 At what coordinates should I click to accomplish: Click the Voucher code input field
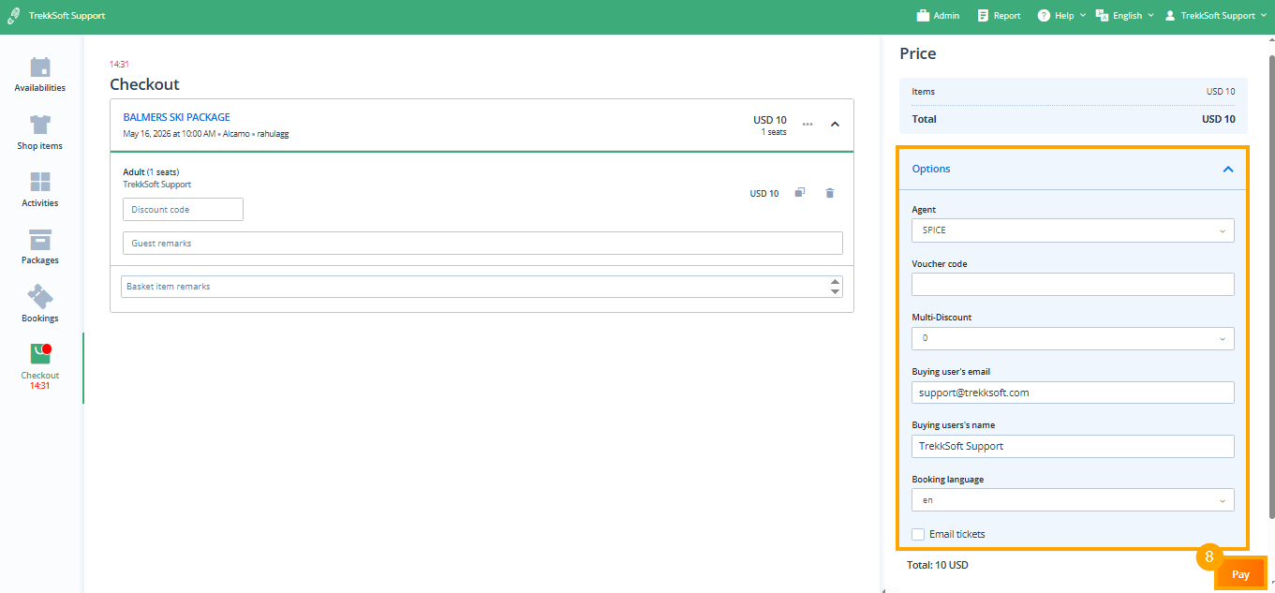(x=1073, y=285)
